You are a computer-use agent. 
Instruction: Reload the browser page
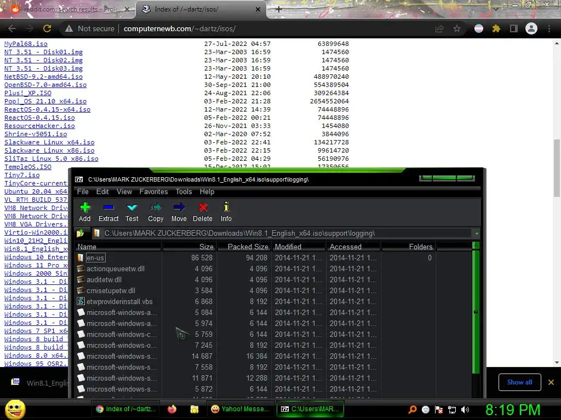47,28
